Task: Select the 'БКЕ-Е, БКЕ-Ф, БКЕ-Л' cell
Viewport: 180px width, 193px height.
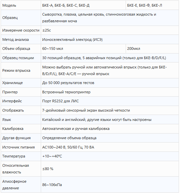Action: point(152,5)
